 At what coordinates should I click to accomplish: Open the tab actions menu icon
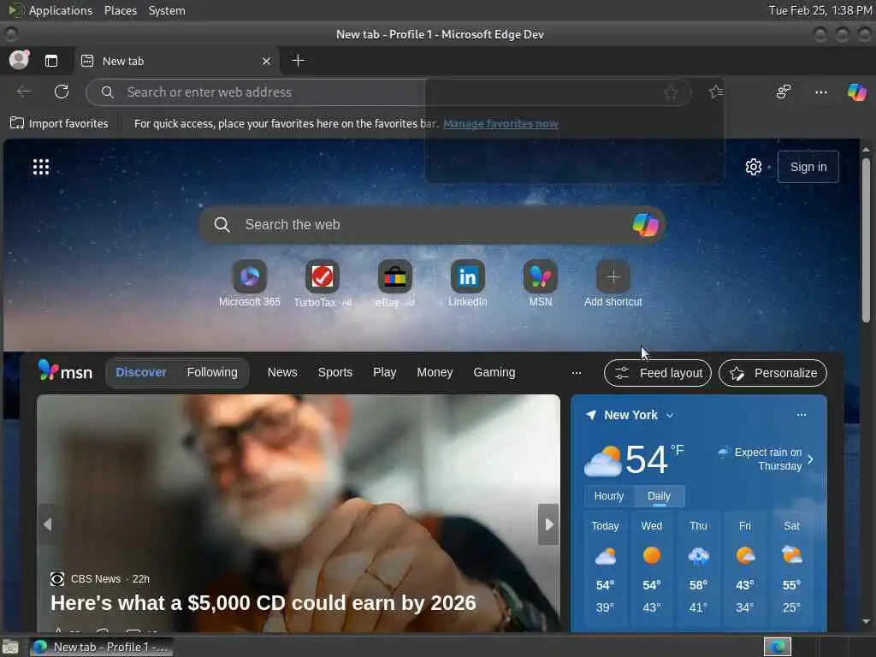pyautogui.click(x=51, y=61)
